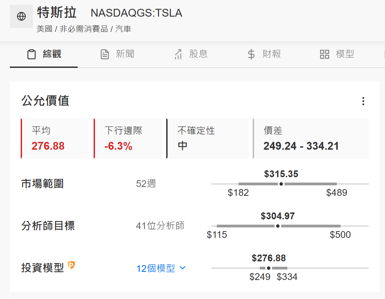The width and height of the screenshot is (385, 299).
Task: Click the 41位分析師 label
Action: coord(160,226)
